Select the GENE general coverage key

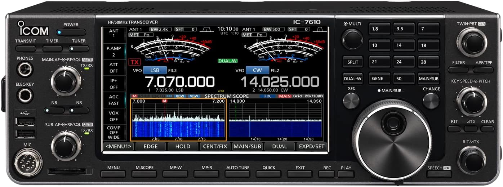pos(379,78)
